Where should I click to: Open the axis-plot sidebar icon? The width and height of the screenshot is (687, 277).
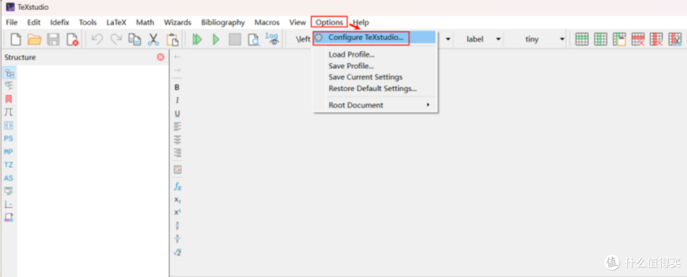click(9, 205)
